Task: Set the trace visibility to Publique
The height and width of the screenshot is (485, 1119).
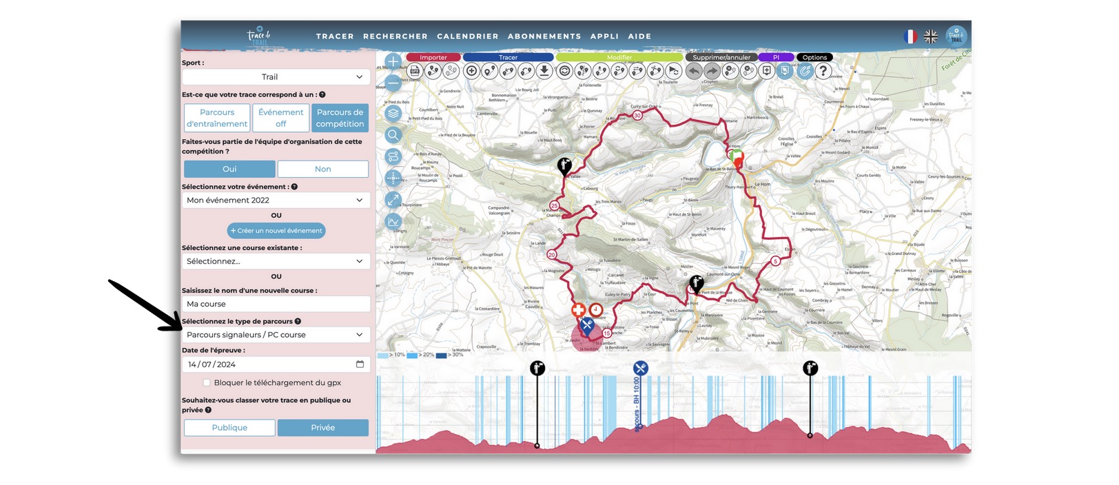Action: (229, 428)
